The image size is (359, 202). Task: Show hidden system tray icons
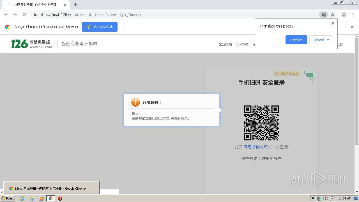313,198
